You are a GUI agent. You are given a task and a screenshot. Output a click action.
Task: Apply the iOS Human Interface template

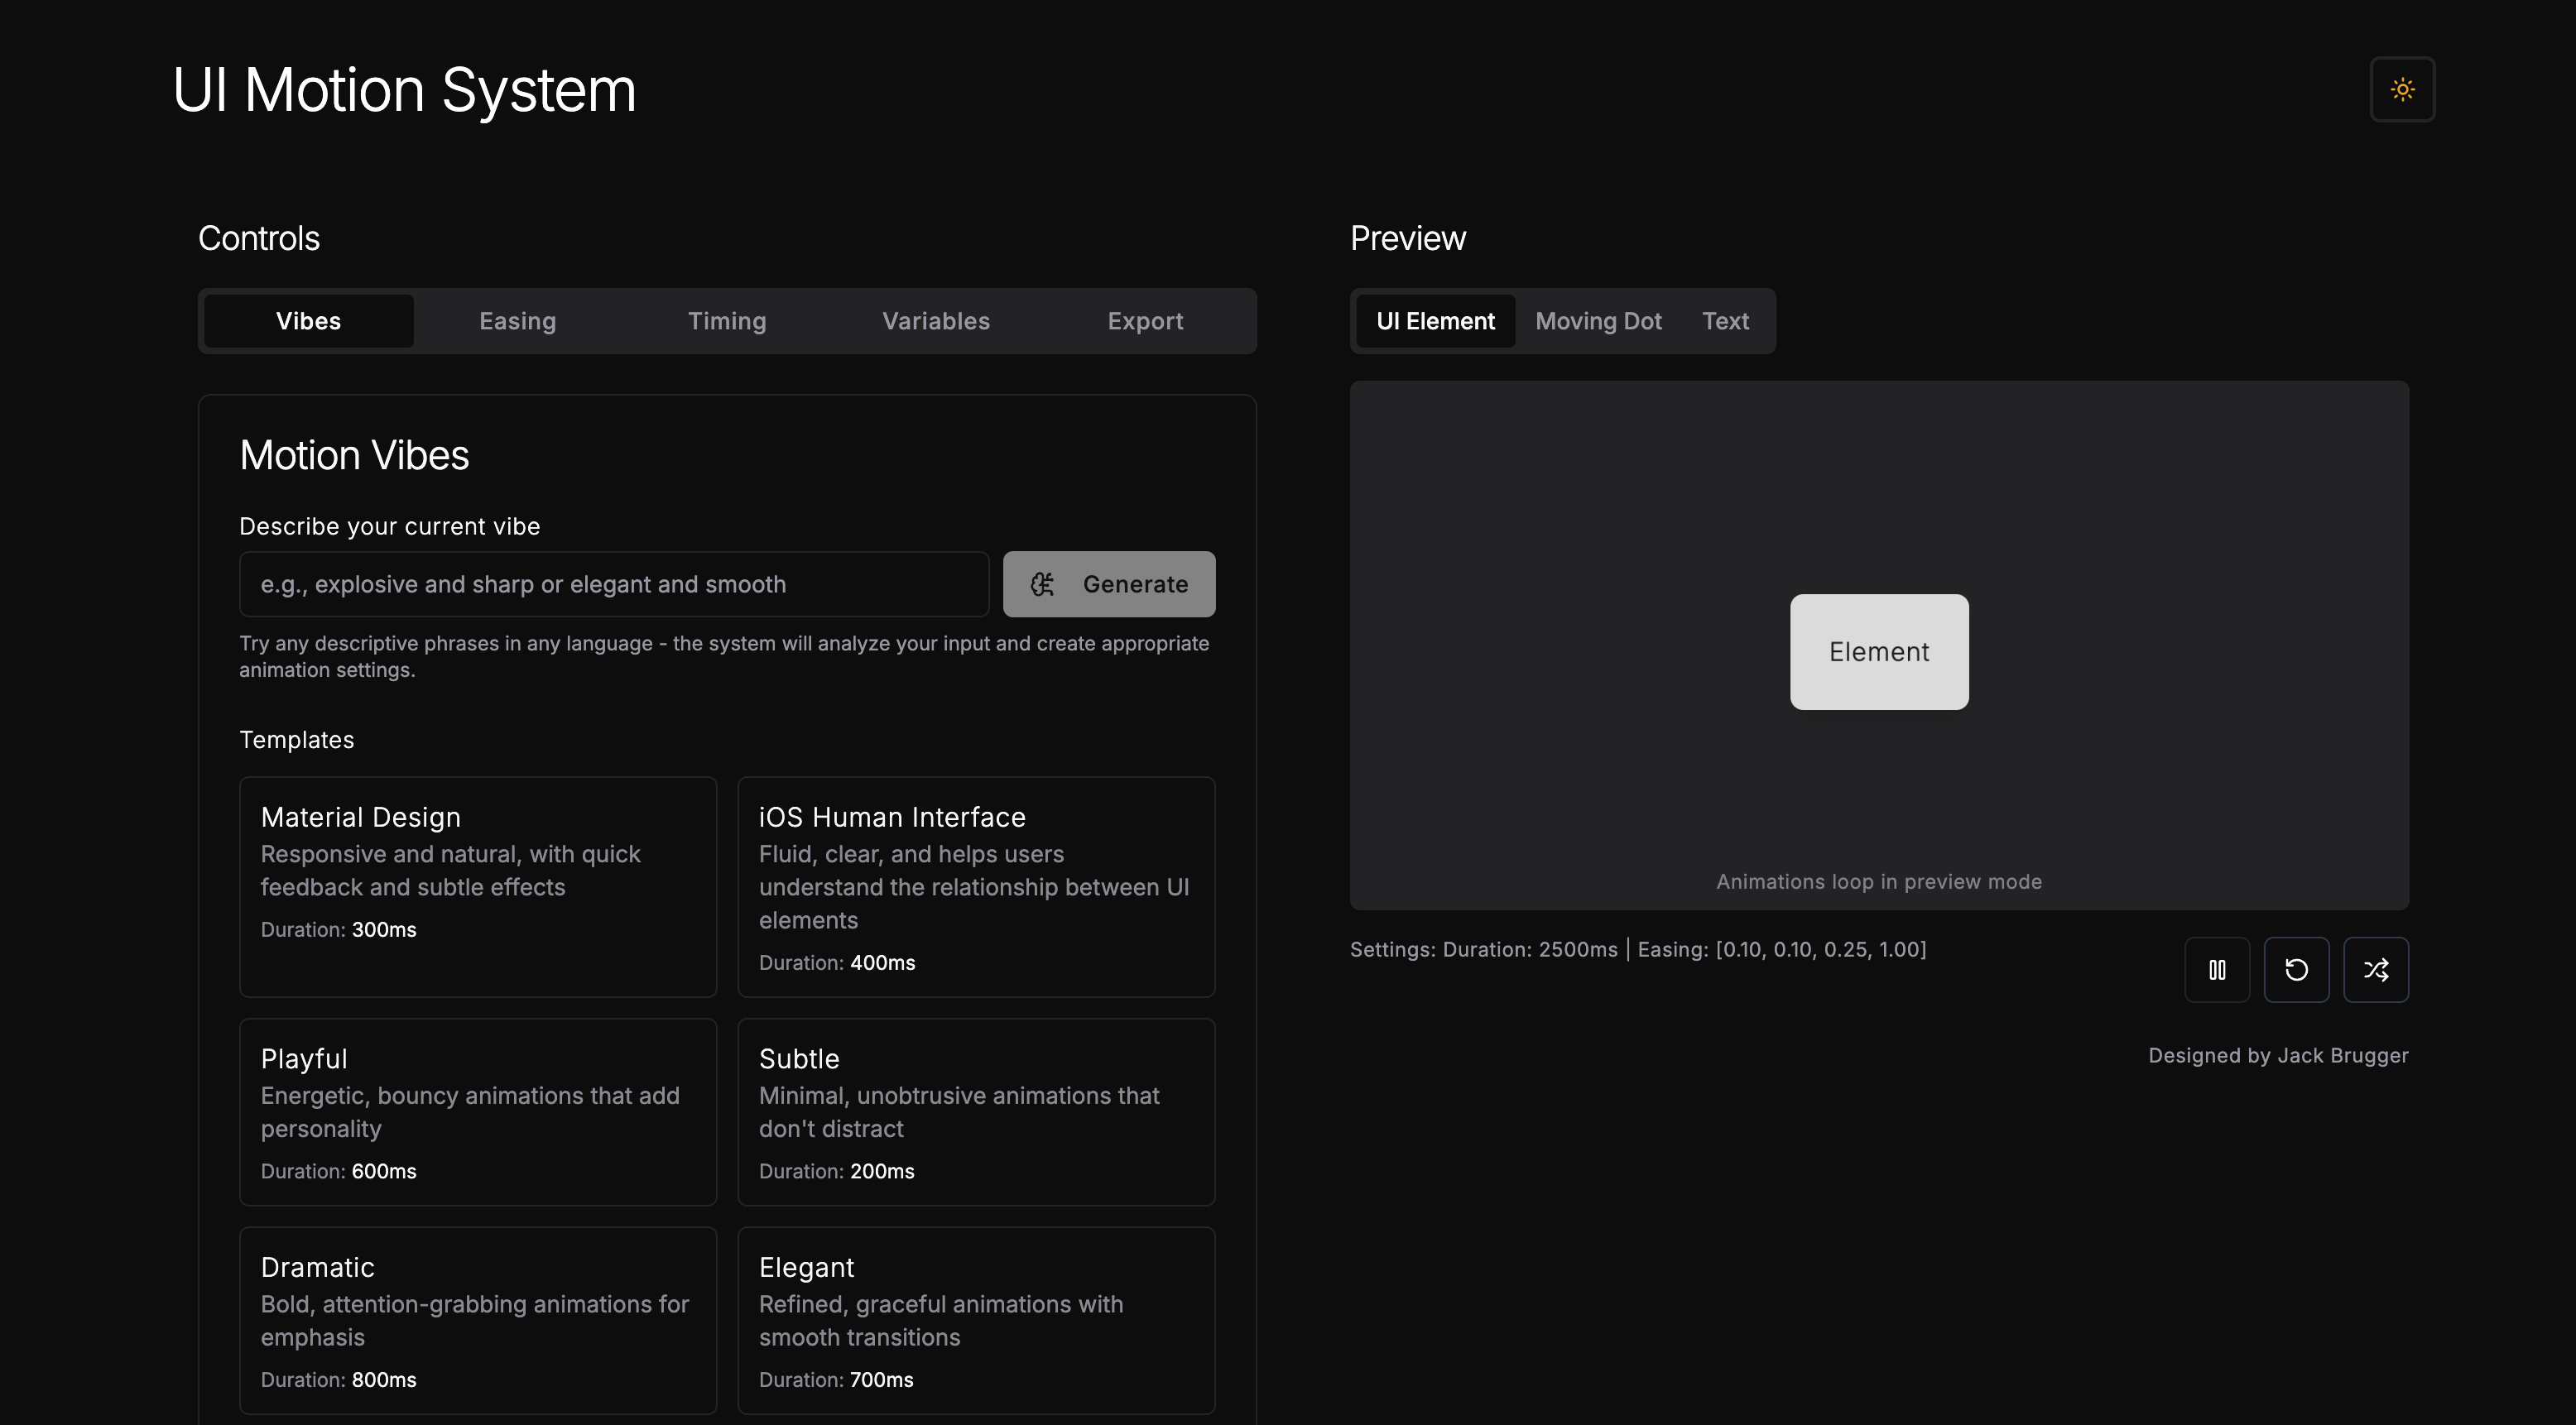tap(976, 887)
